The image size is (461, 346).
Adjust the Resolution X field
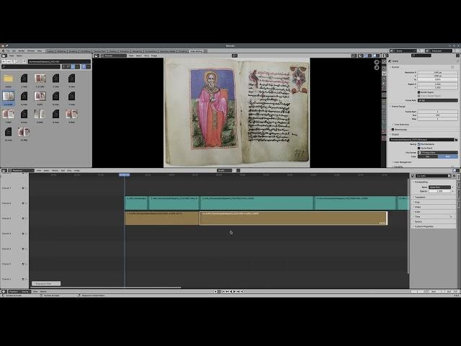coord(437,72)
